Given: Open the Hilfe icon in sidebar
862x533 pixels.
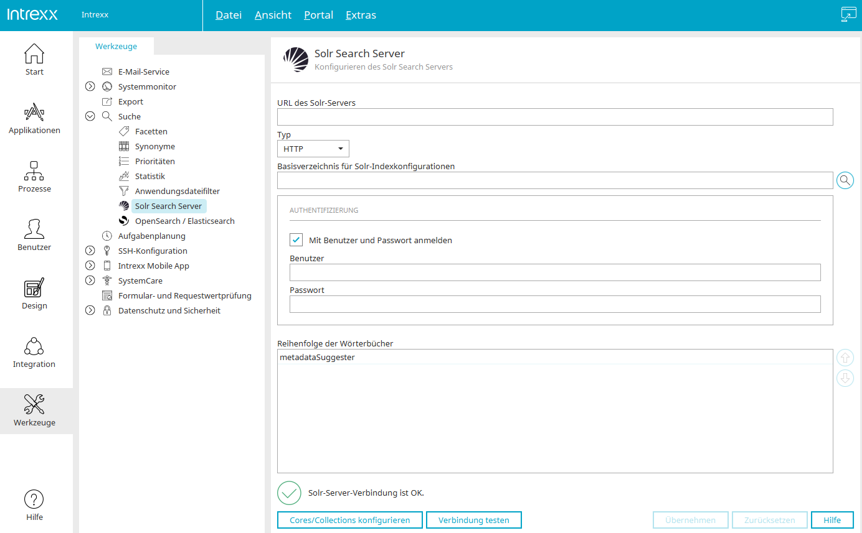Looking at the screenshot, I should [x=34, y=504].
